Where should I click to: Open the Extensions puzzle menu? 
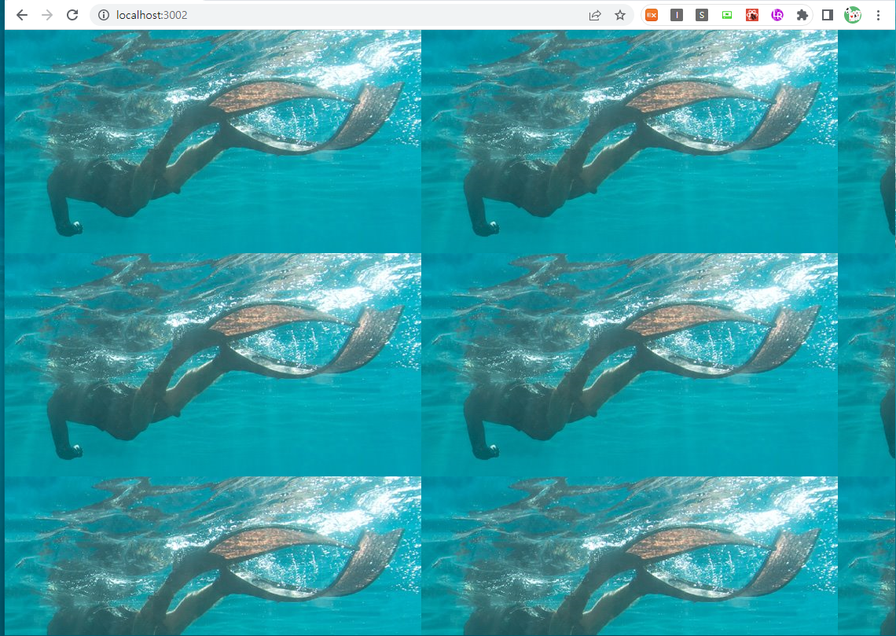[x=802, y=15]
